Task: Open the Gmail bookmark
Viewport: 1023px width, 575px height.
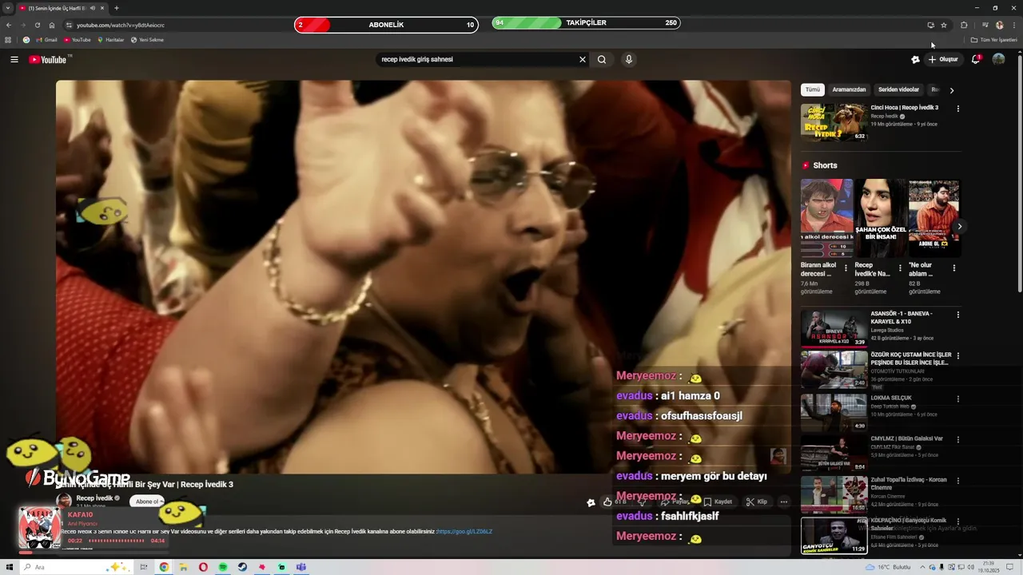Action: 46,40
